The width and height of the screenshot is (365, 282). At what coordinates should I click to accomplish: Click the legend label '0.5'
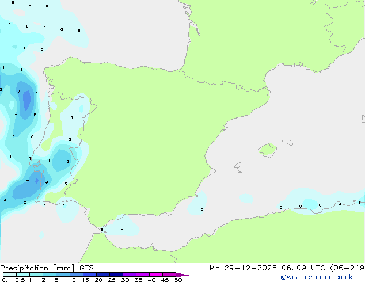tap(20, 280)
